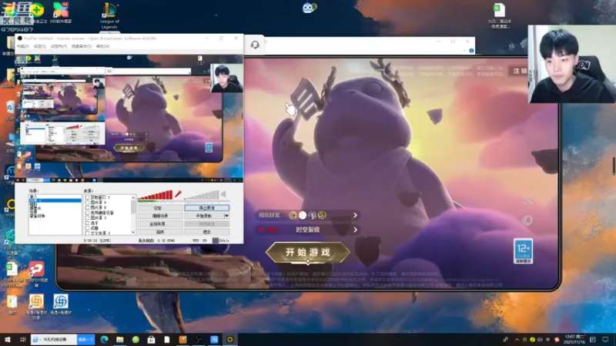Toggle the 视频捕捉设备 source checkbox
The image size is (616, 346).
click(x=87, y=213)
